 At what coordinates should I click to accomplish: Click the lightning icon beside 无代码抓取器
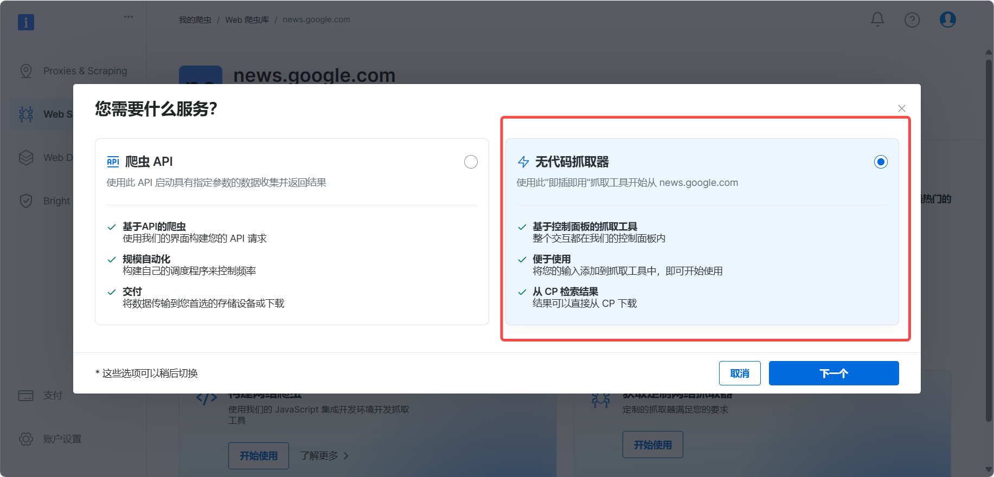523,162
